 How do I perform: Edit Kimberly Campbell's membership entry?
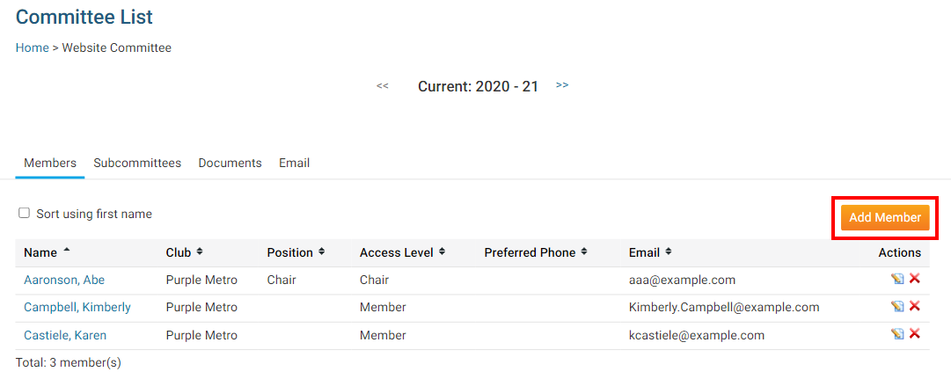click(897, 307)
